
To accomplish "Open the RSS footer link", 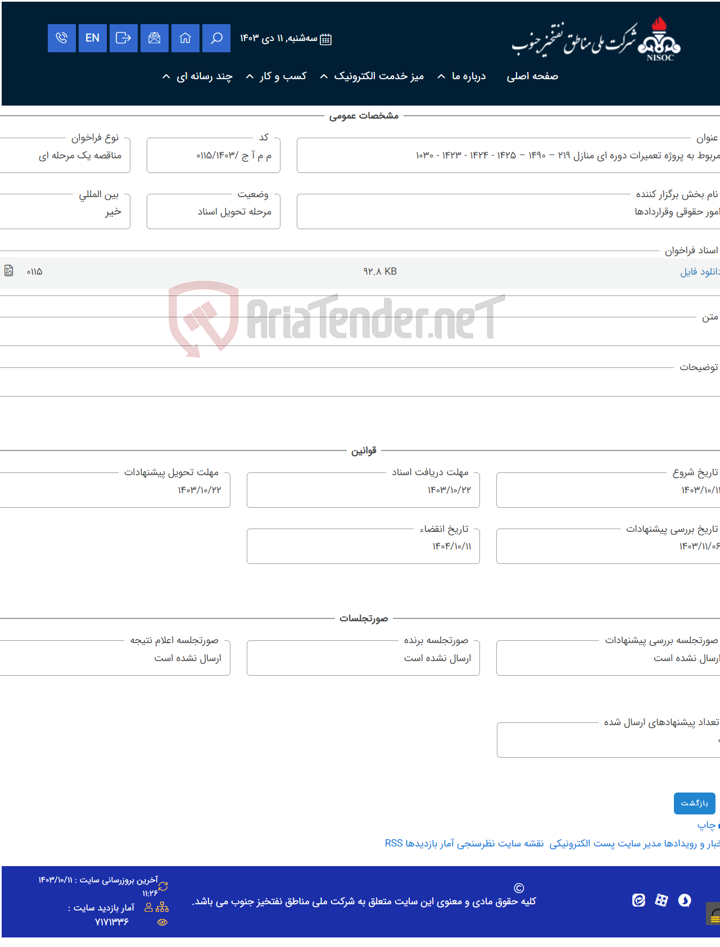I will click(393, 844).
